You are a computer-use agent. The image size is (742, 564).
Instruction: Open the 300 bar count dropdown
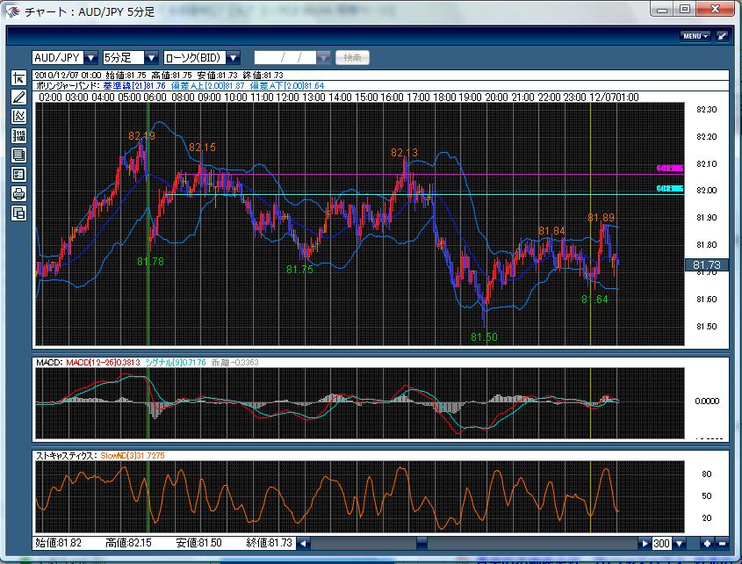(680, 543)
